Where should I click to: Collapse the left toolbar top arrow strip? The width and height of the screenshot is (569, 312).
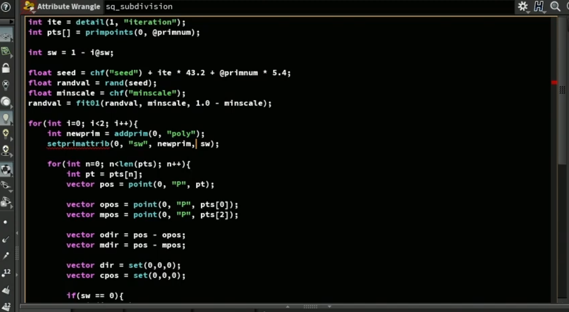pos(7,22)
